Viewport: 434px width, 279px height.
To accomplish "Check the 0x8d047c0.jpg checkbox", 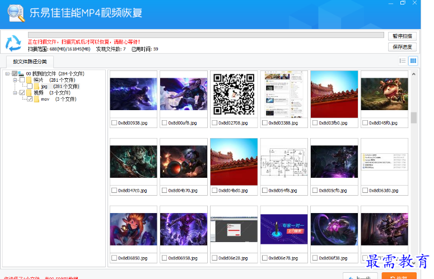I will pos(114,191).
